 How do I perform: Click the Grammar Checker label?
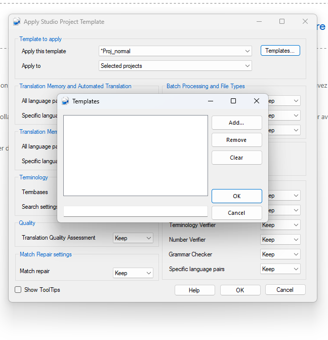pos(190,254)
